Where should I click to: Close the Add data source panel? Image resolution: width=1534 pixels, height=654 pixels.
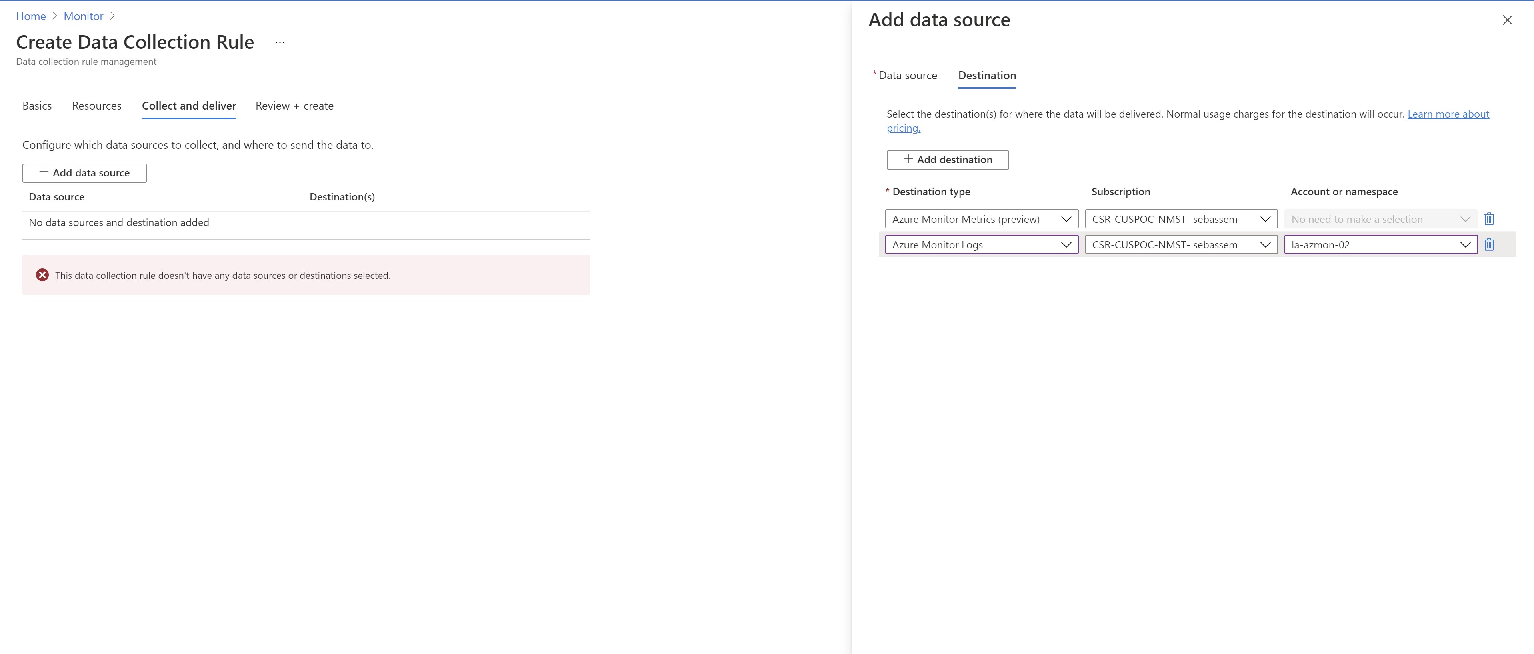coord(1507,20)
